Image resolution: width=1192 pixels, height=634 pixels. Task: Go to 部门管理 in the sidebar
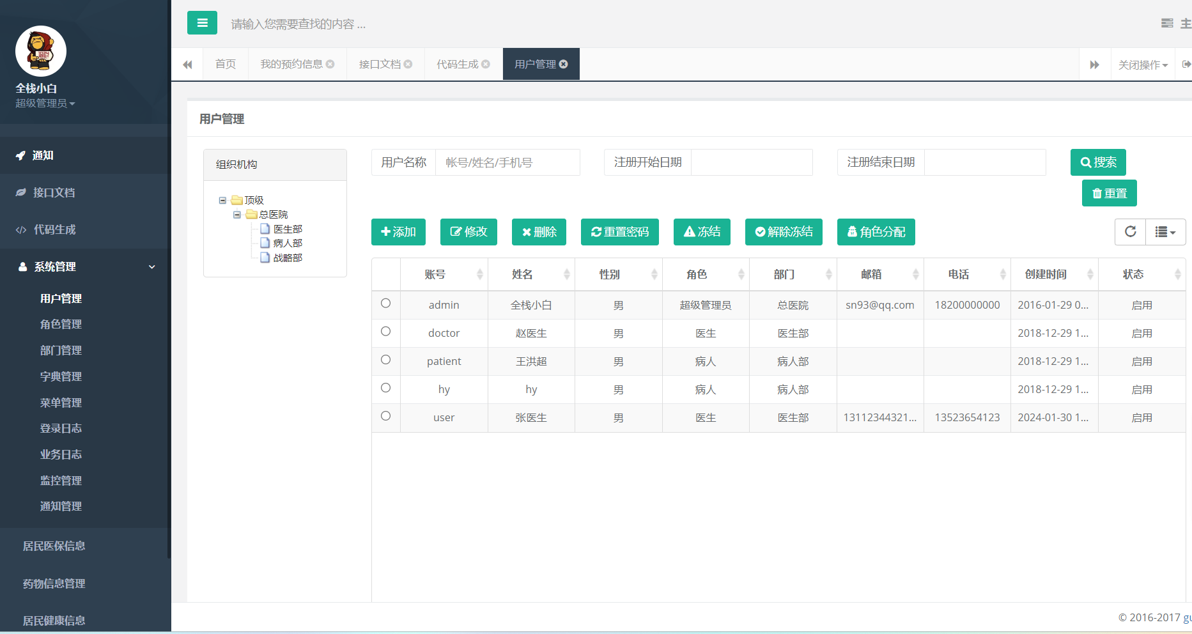[x=61, y=350]
